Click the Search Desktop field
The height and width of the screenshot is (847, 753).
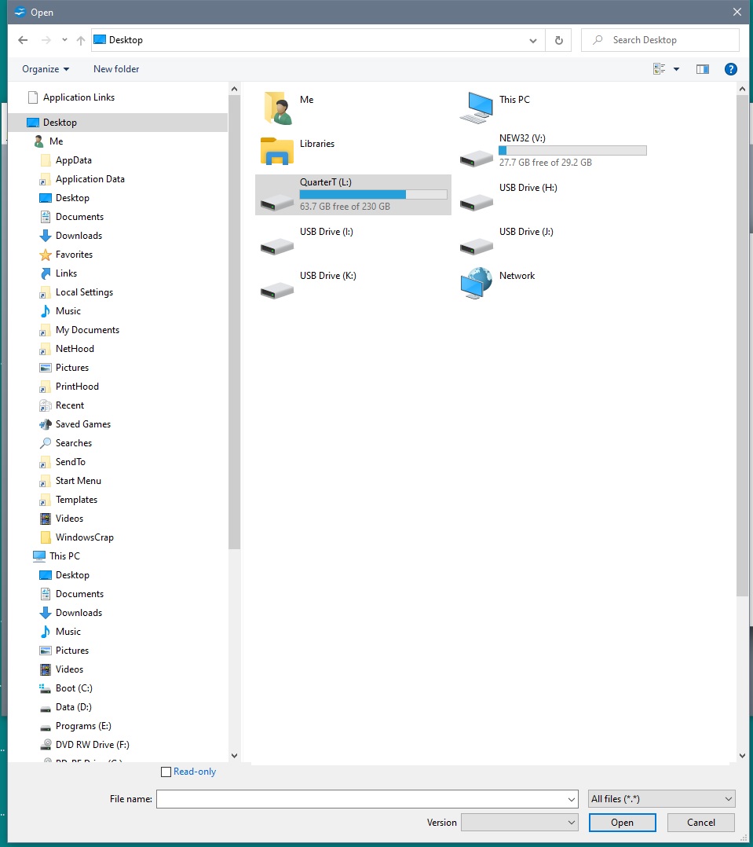pos(660,40)
